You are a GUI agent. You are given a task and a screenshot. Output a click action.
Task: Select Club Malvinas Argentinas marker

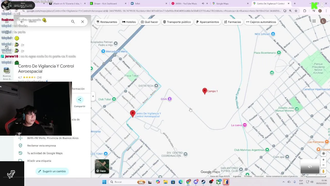point(267,150)
